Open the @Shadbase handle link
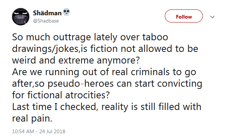225x139 pixels. (46, 21)
